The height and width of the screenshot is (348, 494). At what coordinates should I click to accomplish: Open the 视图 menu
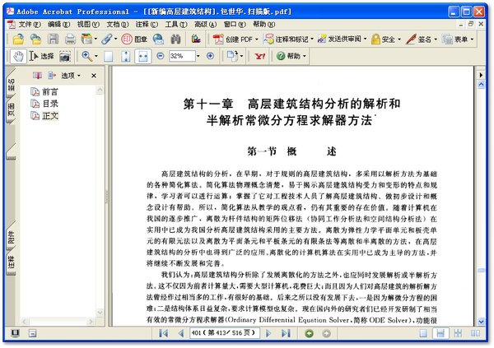coord(88,24)
